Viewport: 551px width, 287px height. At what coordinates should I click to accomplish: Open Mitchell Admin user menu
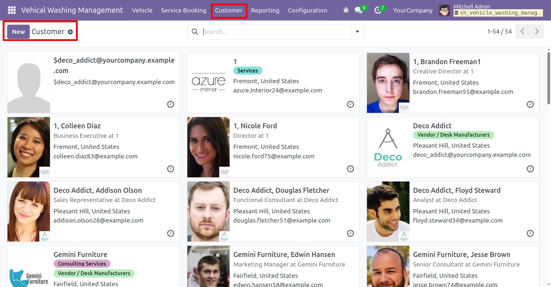[x=491, y=10]
